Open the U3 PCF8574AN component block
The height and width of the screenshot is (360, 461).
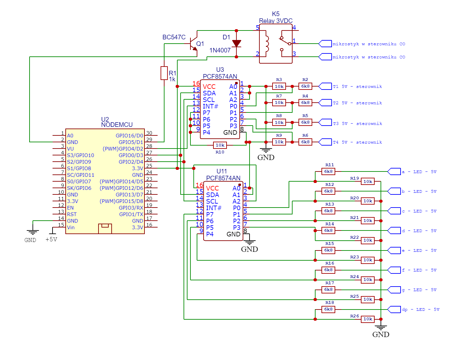click(x=219, y=108)
